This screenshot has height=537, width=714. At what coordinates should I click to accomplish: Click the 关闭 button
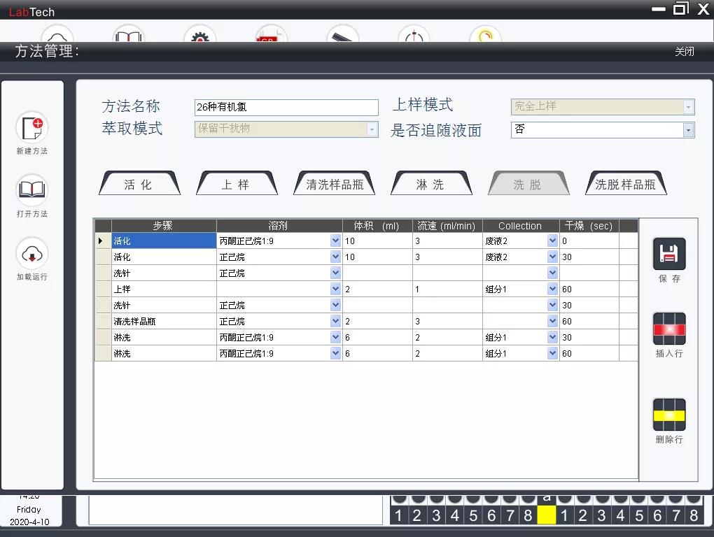pos(684,52)
